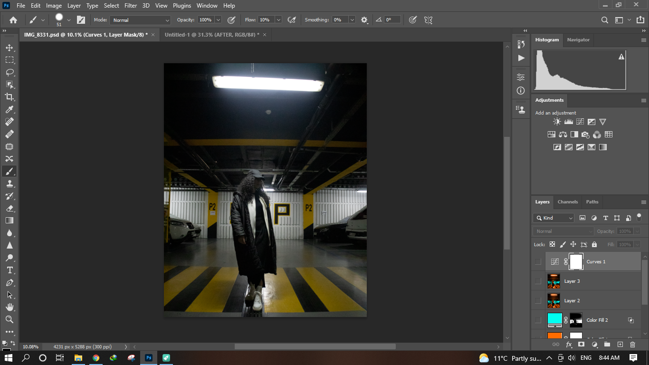Click the brush angle input field

[392, 20]
